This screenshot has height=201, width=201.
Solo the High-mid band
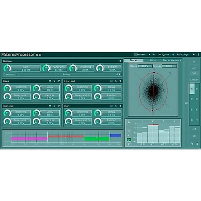54,106
